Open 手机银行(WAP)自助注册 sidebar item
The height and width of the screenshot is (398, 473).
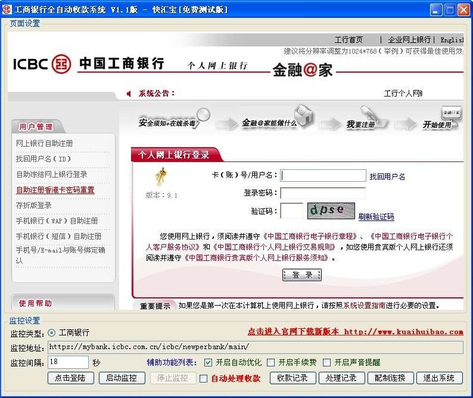pyautogui.click(x=57, y=220)
